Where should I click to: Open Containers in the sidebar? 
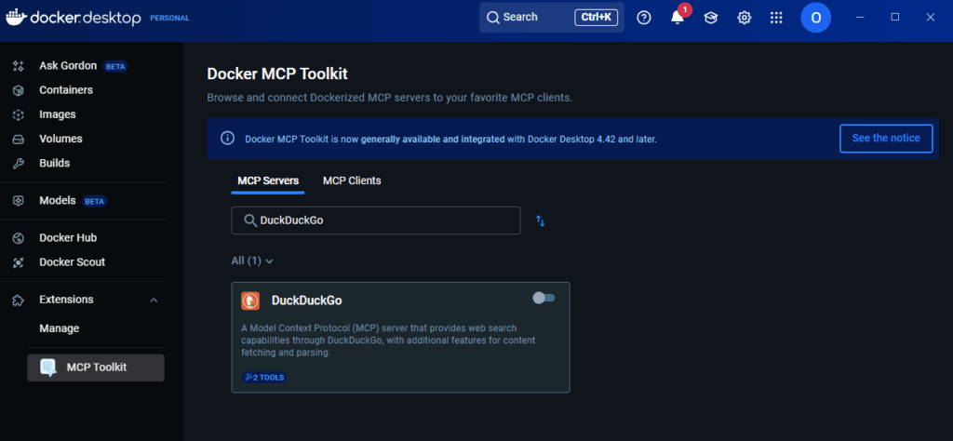[x=66, y=90]
